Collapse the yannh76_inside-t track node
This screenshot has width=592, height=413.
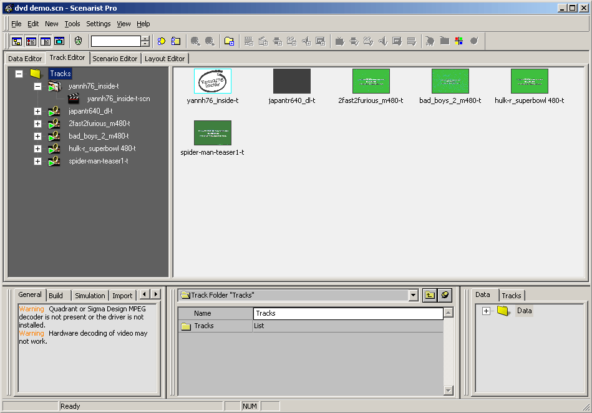(37, 86)
